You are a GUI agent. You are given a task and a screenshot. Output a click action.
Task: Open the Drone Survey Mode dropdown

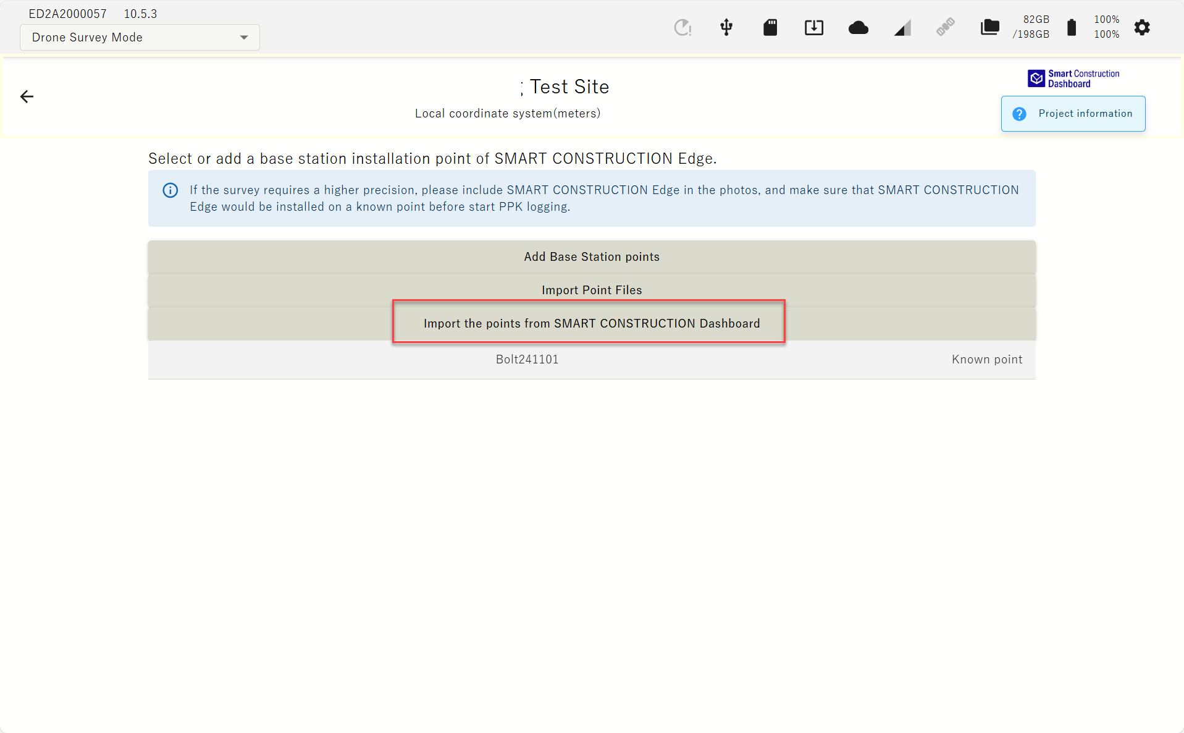point(140,38)
